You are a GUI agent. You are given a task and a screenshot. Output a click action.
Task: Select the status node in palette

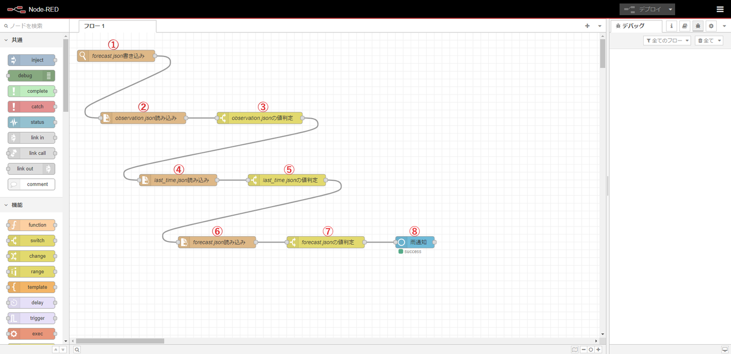(x=31, y=122)
